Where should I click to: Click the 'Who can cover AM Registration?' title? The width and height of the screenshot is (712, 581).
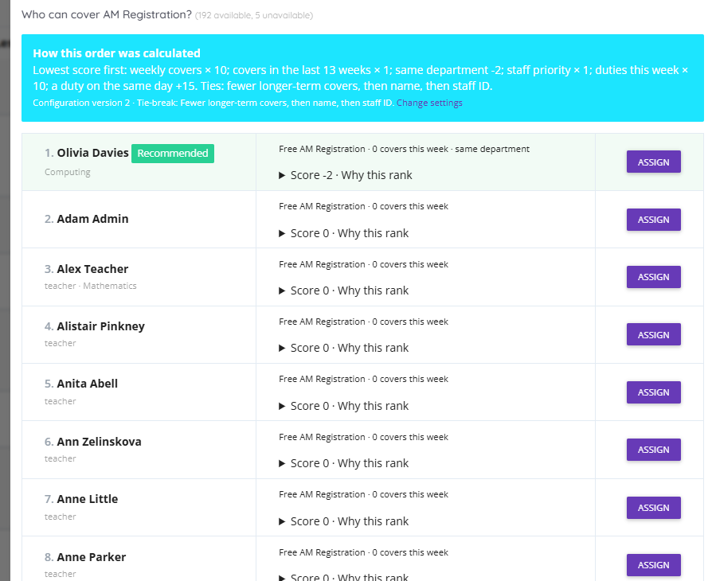click(107, 14)
